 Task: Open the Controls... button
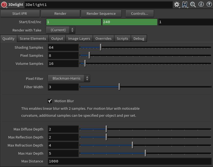click(139, 13)
